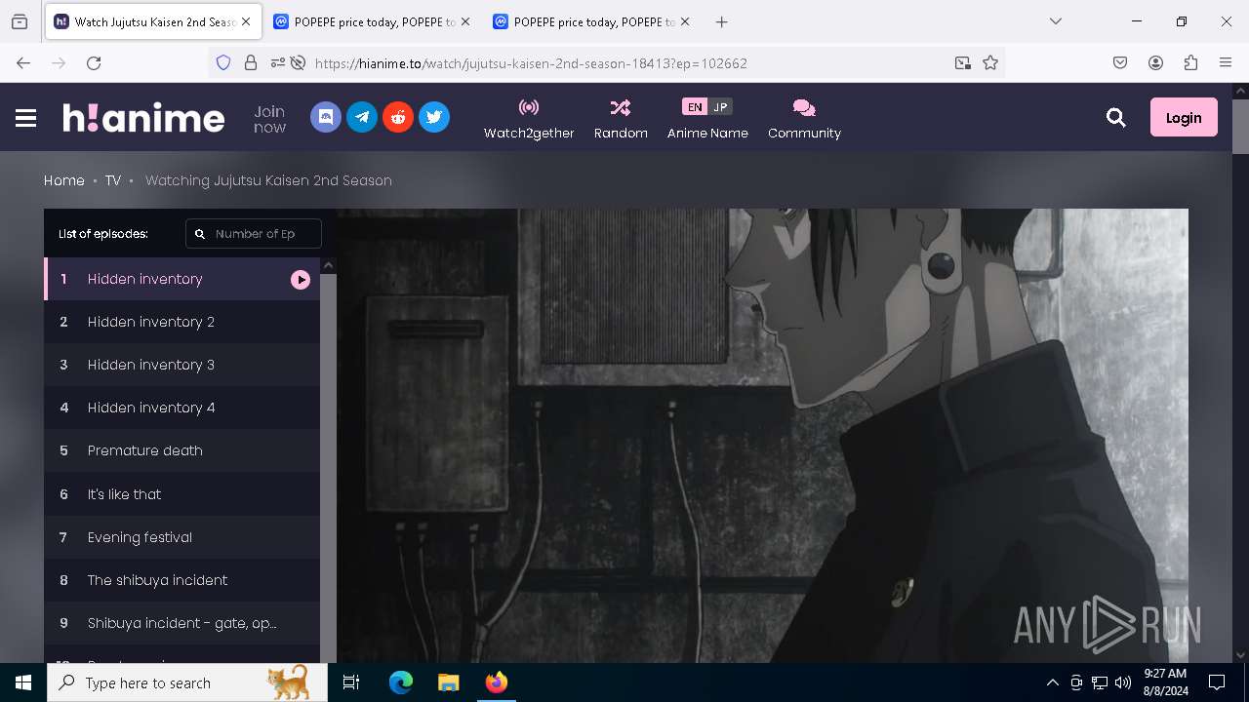Close the first POPEPE price tab

(x=464, y=21)
